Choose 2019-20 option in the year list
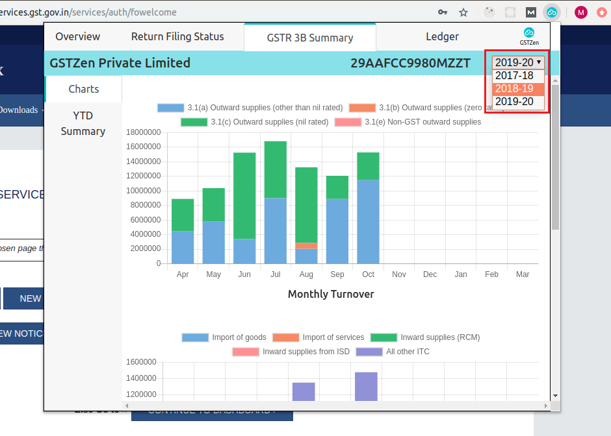Viewport: 611px width, 436px height. (x=518, y=101)
